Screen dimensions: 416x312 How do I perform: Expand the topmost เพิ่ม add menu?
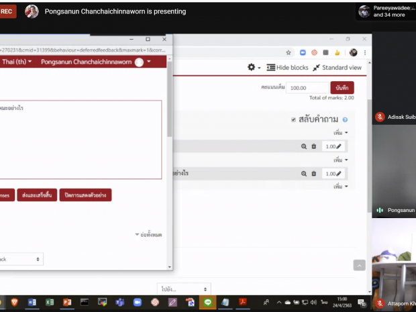pos(341,133)
